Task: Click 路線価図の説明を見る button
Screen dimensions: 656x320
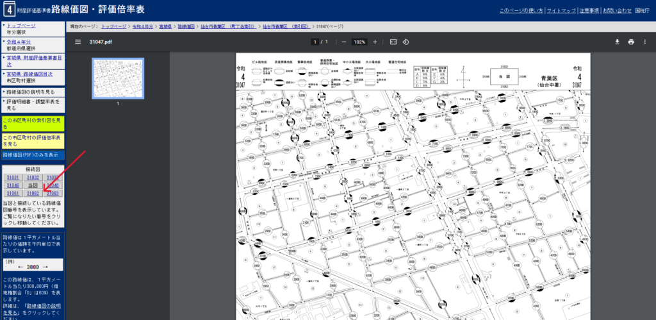Action: [x=33, y=92]
